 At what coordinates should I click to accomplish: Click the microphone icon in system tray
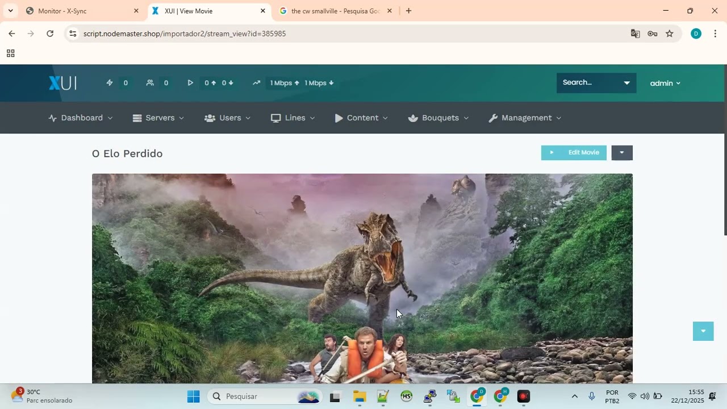click(x=592, y=397)
